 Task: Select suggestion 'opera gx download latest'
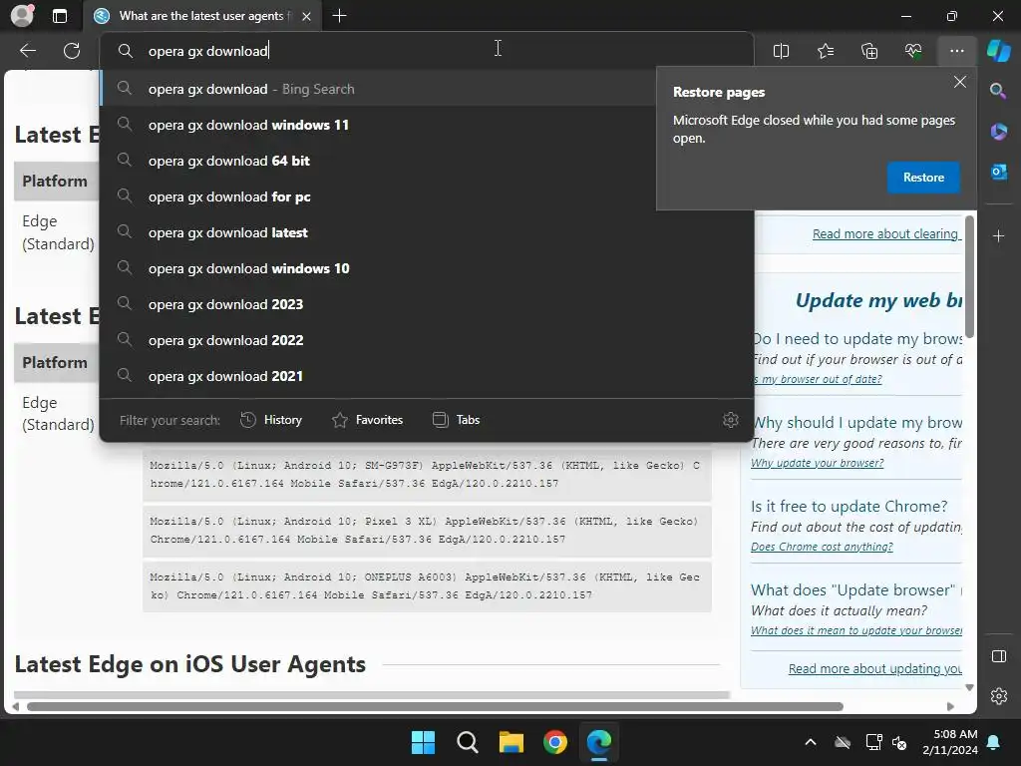click(x=427, y=231)
